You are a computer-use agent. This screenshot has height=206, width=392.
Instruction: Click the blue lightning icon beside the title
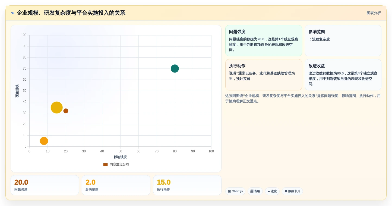point(13,13)
